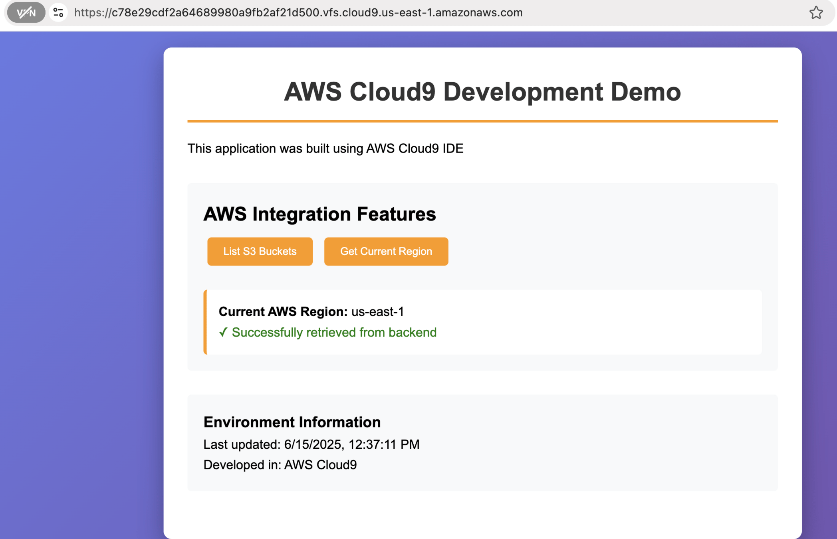Bookmark this page with the star icon
The height and width of the screenshot is (539, 837).
point(816,13)
